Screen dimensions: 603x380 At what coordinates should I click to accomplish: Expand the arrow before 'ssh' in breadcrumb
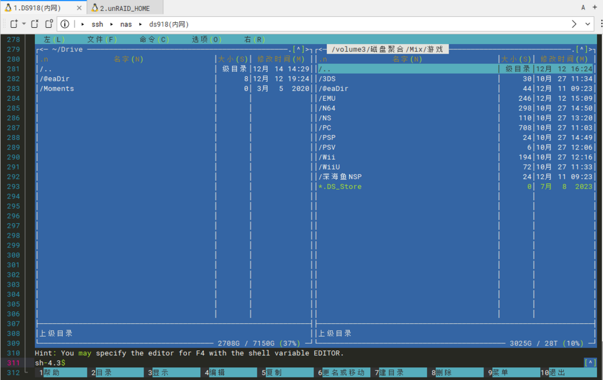[x=83, y=24]
